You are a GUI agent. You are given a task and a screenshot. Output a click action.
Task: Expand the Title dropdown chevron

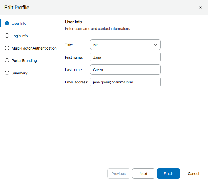click(x=156, y=45)
